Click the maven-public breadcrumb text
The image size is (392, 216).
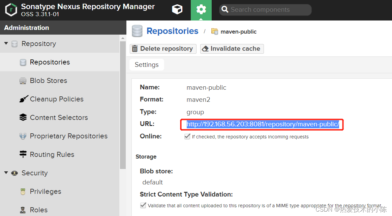239,32
